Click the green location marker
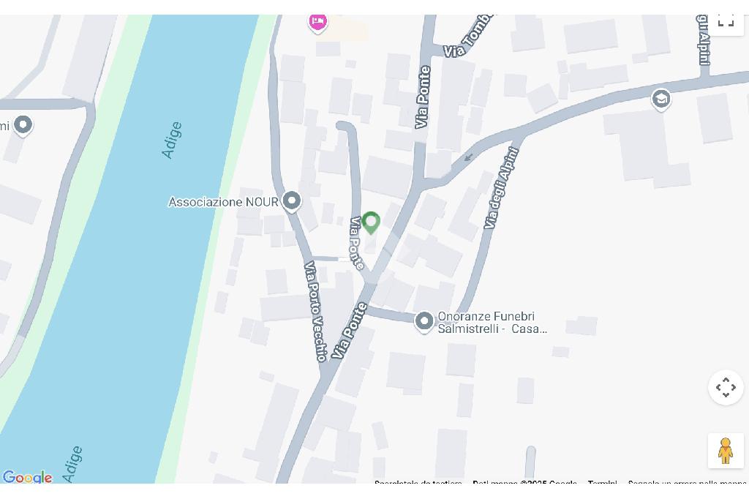Screen dimensions: 749x499 coord(371,222)
